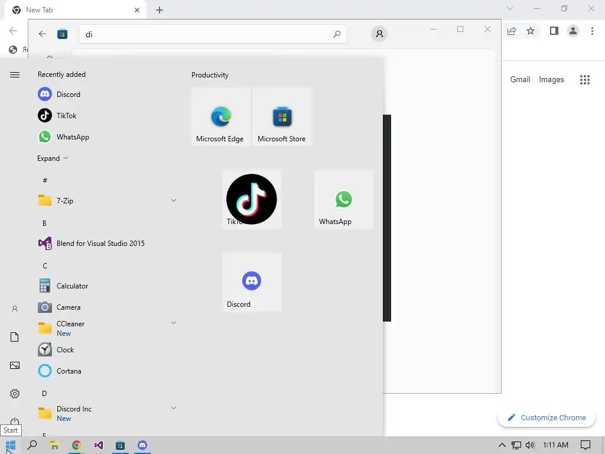Expand the Recently added list
This screenshot has width=605, height=454.
(x=53, y=158)
